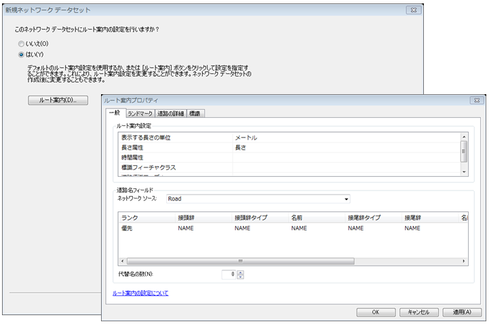Open the ランドマーク tab
Viewport: 489px width, 326px height.
click(x=140, y=113)
